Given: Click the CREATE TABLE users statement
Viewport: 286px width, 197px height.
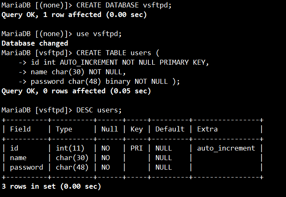Looking at the screenshot, I should [x=118, y=53].
